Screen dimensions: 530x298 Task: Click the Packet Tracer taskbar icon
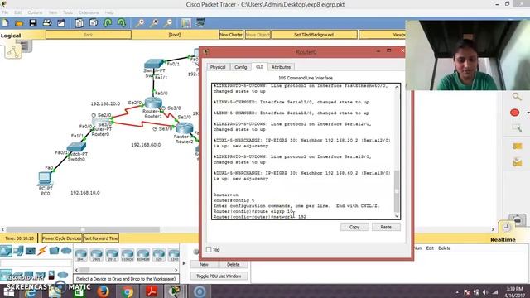(176, 291)
